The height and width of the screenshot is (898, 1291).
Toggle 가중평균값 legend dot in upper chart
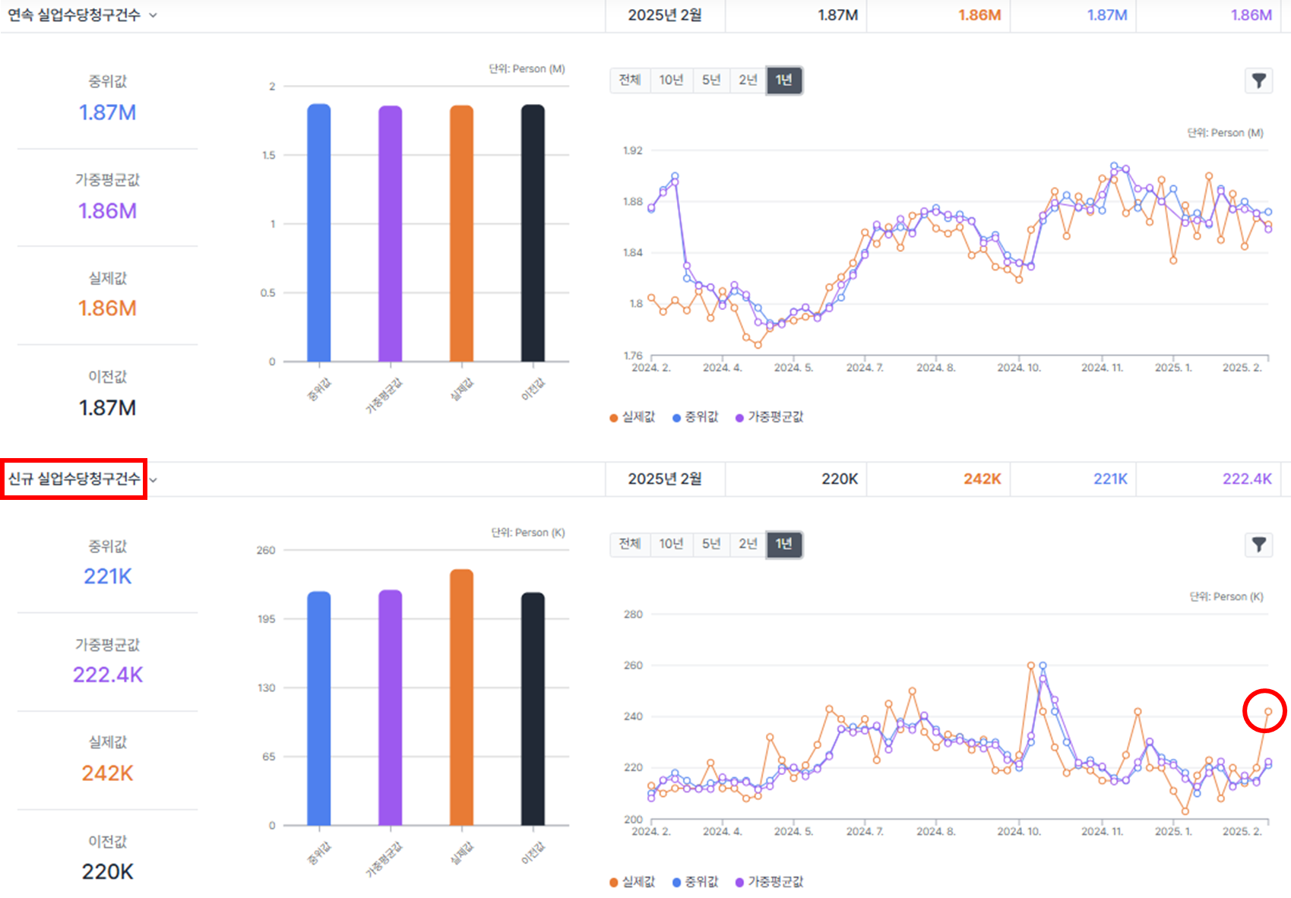(x=739, y=418)
